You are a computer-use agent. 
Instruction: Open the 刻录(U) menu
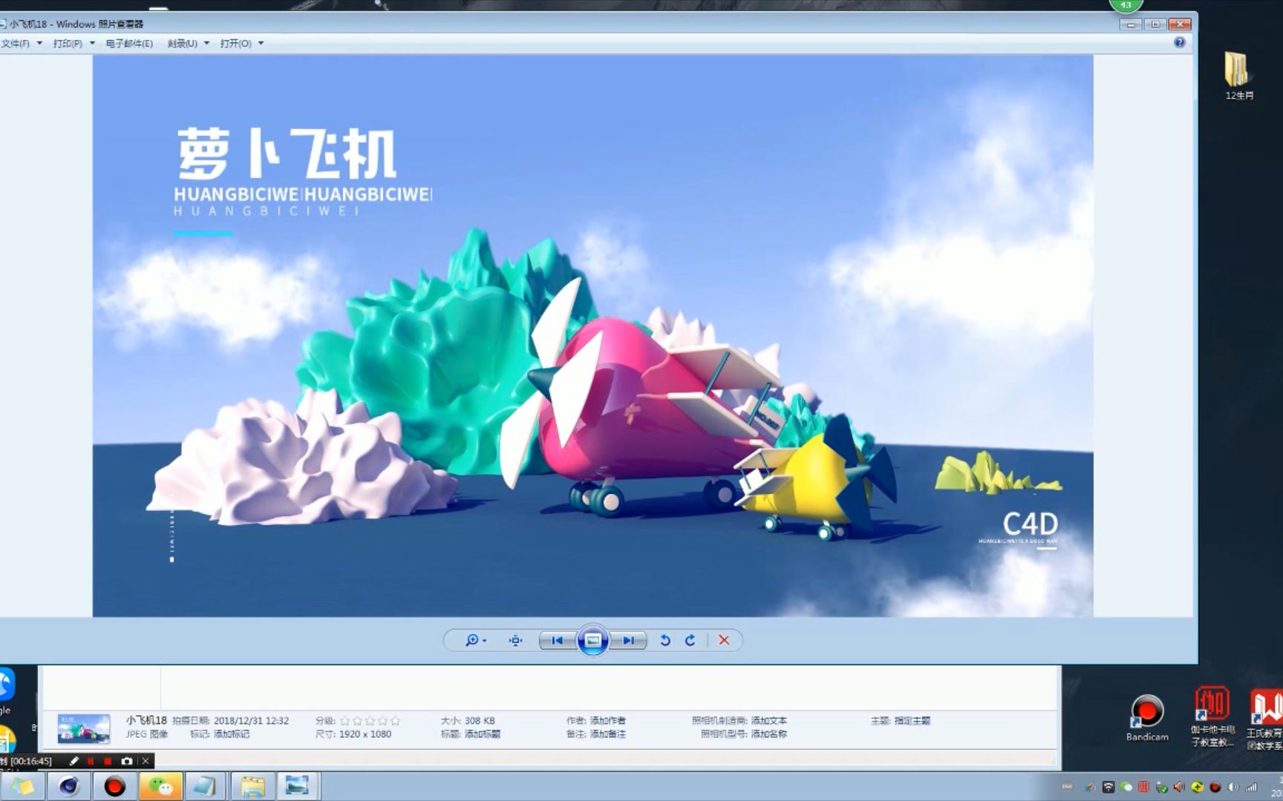pos(184,43)
